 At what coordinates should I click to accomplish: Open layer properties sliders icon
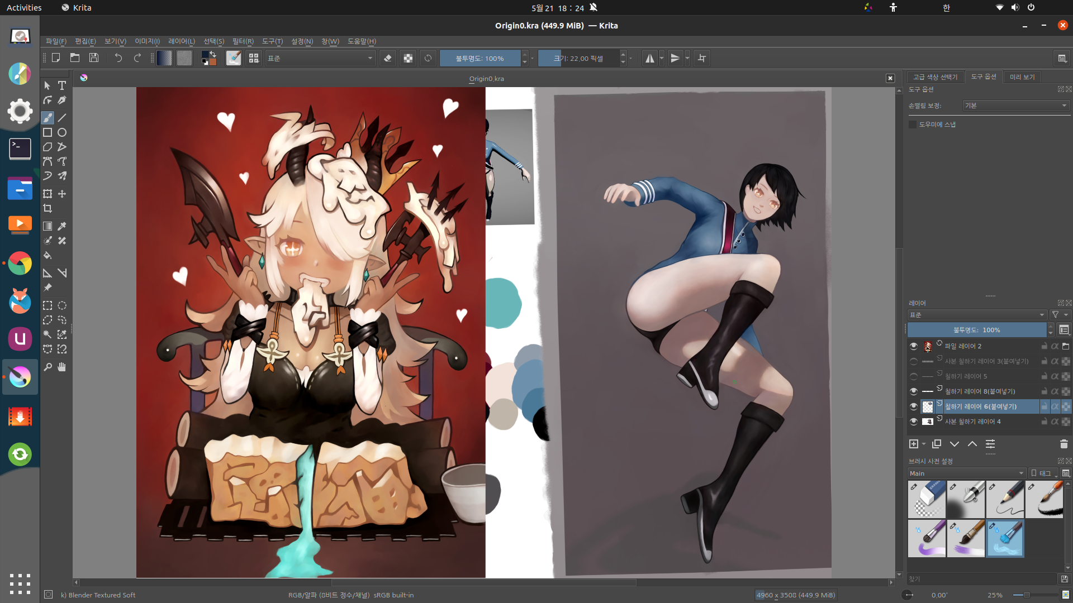coord(990,444)
